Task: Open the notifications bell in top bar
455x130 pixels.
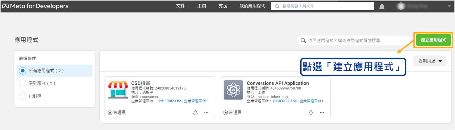Action: click(x=382, y=6)
